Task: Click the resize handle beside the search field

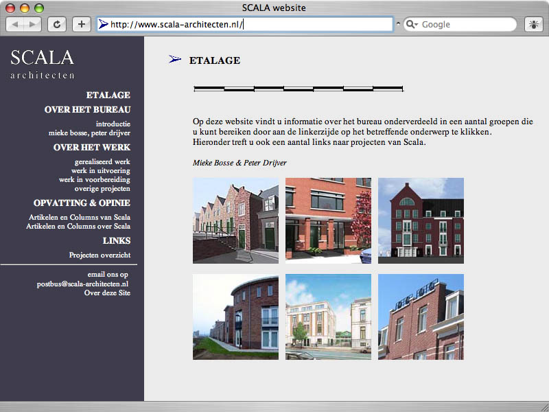Action: pos(398,24)
